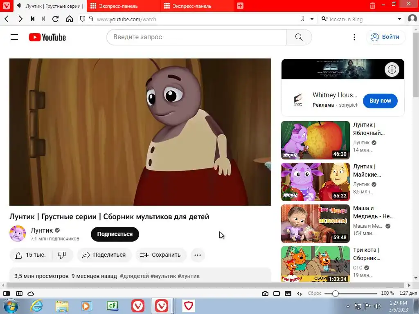Open the search engine selector icon
This screenshot has height=314, width=419.
(324, 19)
